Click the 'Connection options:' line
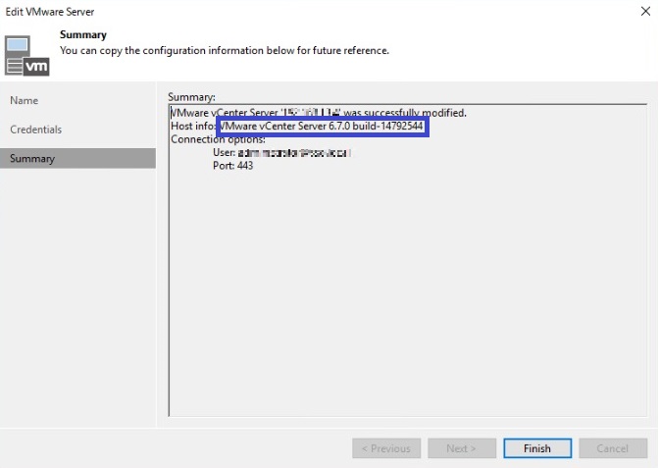Viewport: 658px width, 468px height. [218, 139]
